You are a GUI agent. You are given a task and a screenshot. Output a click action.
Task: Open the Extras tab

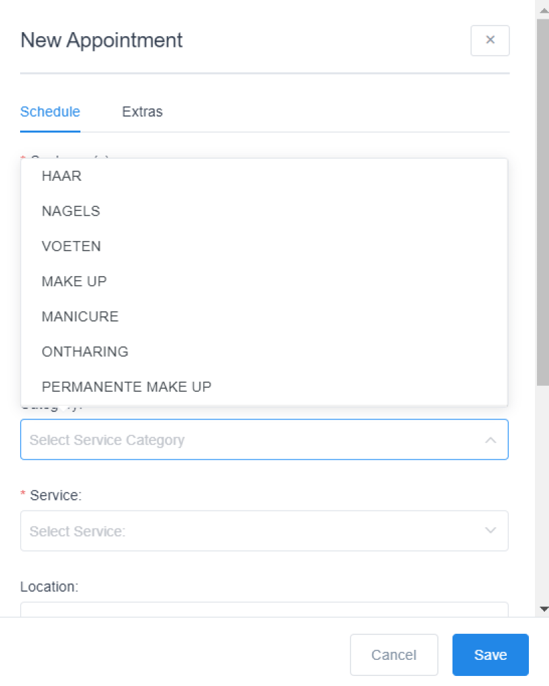click(142, 112)
